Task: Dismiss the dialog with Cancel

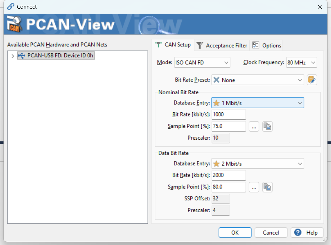Action: [x=271, y=232]
